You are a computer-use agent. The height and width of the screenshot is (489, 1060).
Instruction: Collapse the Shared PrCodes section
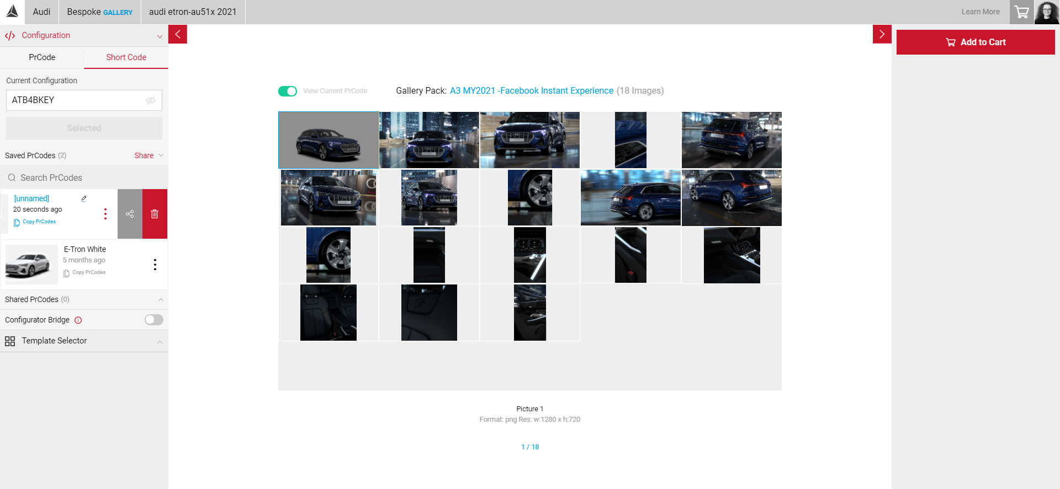[161, 300]
